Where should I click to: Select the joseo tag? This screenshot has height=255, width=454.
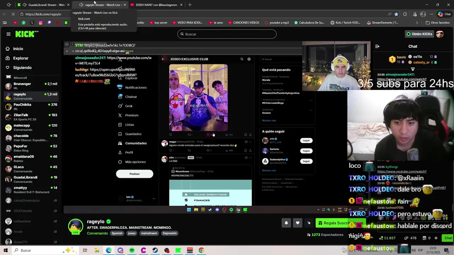tap(132, 233)
